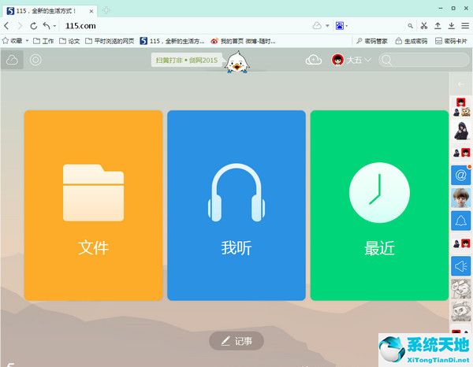Click the speaker announcement icon in sidebar

[461, 266]
